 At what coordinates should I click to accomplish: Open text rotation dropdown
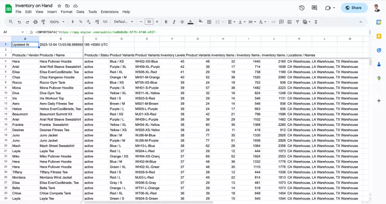[262, 22]
